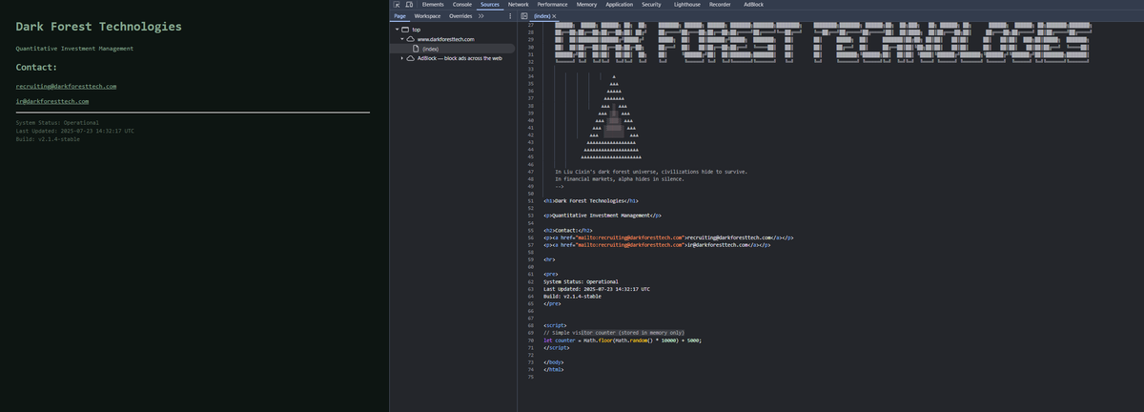This screenshot has height=412, width=1144.
Task: Click the h1 Dark Forest Technologies source line
Action: (591, 201)
